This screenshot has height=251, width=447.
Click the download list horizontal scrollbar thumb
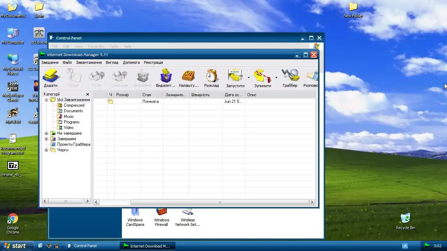pyautogui.click(x=220, y=202)
